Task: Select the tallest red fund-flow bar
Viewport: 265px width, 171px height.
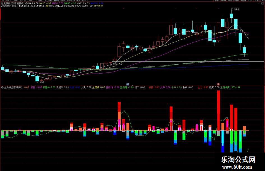Action: 218,110
